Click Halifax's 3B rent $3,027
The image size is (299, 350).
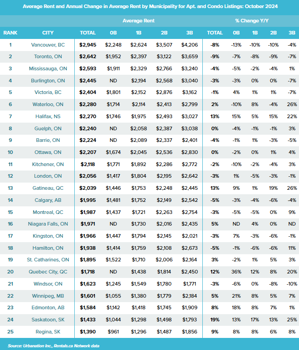(190, 116)
